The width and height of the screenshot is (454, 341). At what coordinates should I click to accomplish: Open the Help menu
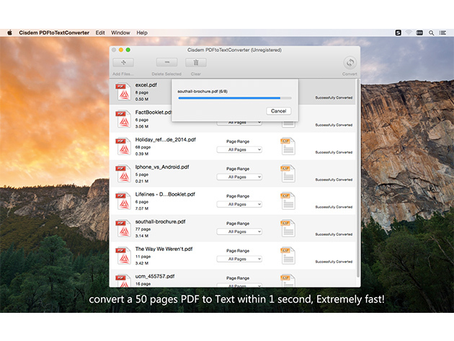pos(142,32)
